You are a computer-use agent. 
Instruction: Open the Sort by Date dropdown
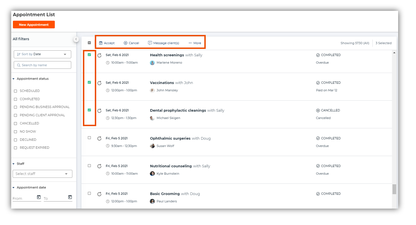coord(42,54)
